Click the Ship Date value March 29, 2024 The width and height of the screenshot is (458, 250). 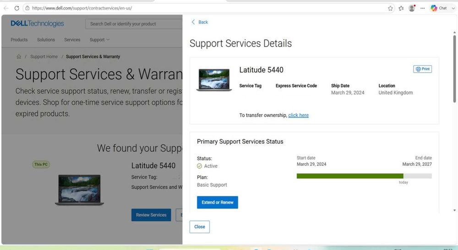pos(348,93)
